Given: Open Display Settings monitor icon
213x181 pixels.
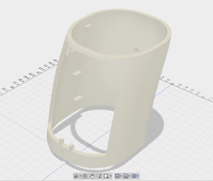Looking at the screenshot, I should [117, 176].
